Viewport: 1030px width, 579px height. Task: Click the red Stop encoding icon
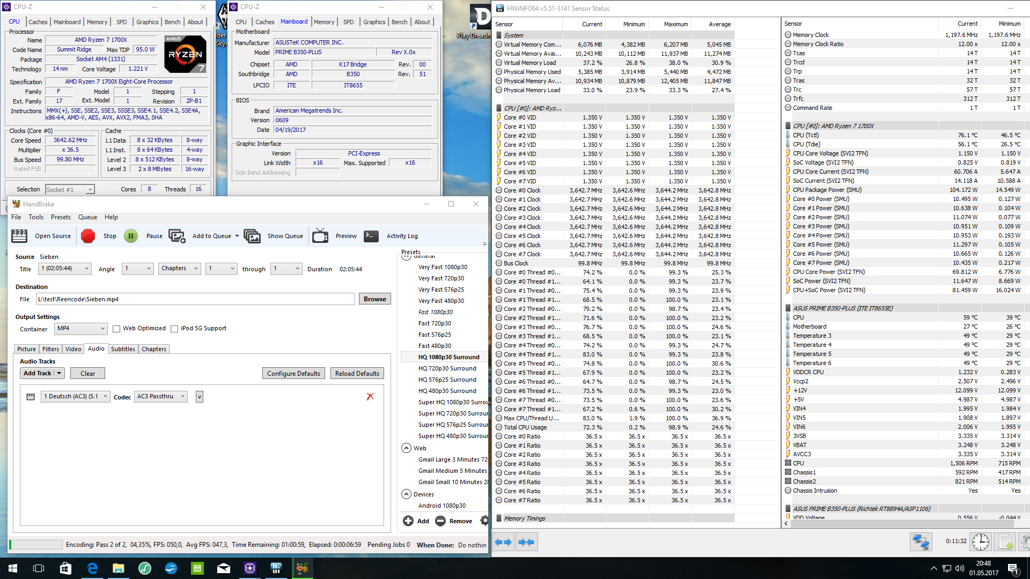88,236
